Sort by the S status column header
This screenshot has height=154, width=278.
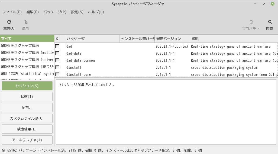point(57,39)
